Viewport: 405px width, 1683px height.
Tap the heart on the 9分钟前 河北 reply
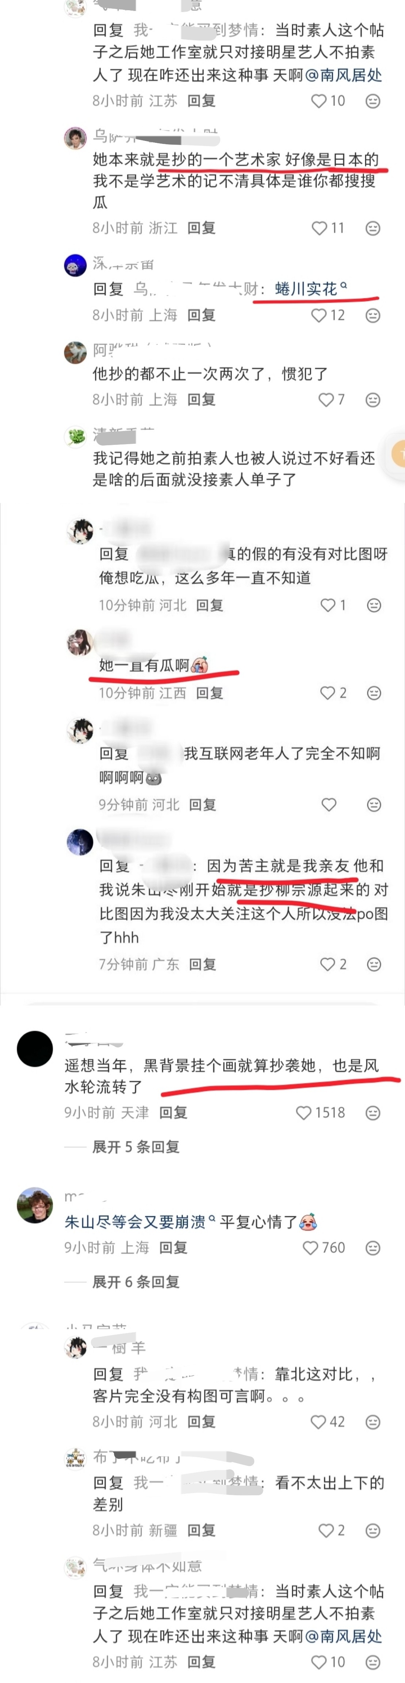coord(329,804)
